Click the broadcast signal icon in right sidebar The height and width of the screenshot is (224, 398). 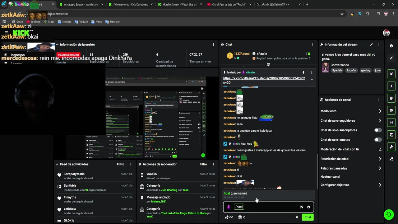coord(391,123)
